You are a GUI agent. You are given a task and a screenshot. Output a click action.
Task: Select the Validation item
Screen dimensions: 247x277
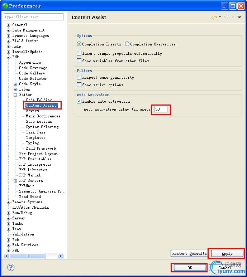click(x=23, y=234)
